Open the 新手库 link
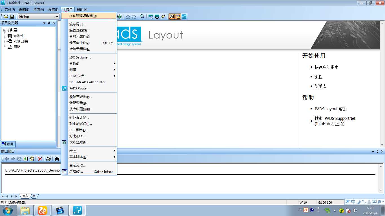385x216 pixels. (x=320, y=86)
